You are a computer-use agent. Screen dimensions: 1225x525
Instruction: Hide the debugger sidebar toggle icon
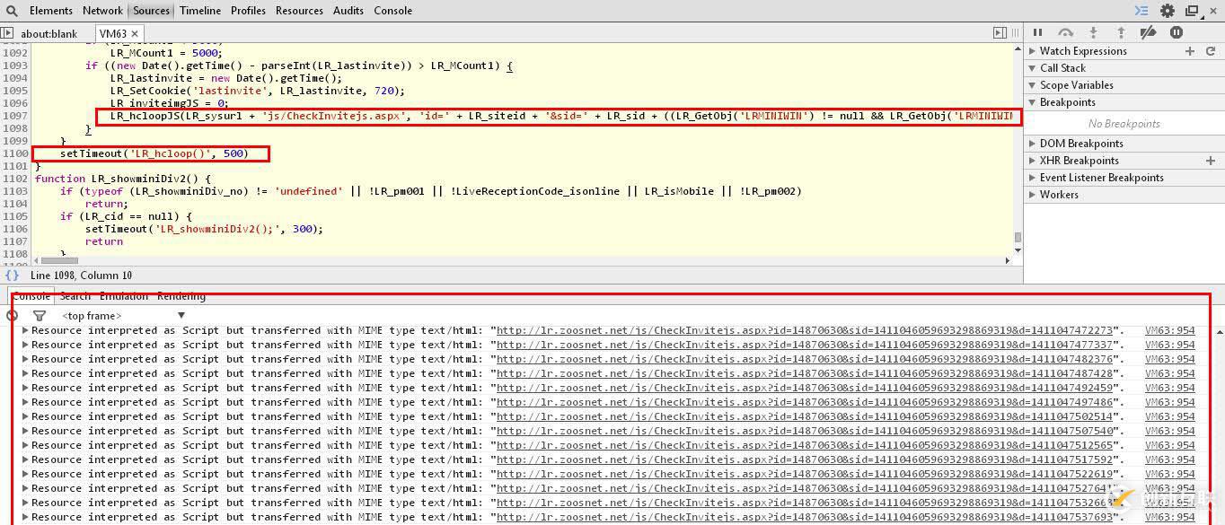click(1000, 33)
